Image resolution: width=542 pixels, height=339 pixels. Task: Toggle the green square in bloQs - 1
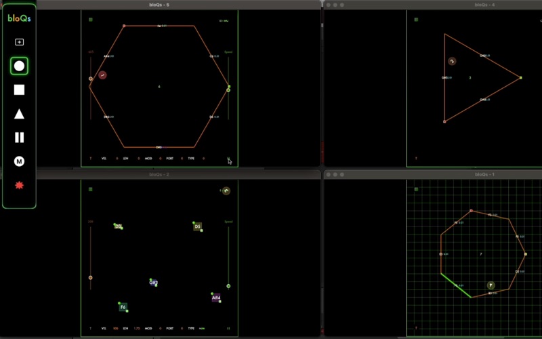[416, 189]
